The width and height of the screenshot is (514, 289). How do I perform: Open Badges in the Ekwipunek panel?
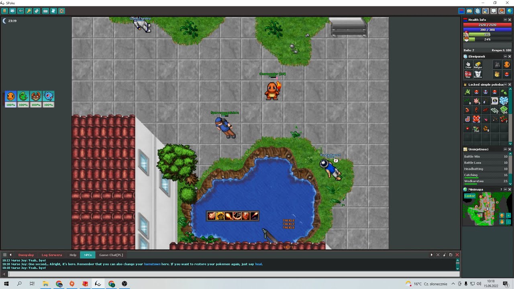pyautogui.click(x=478, y=65)
